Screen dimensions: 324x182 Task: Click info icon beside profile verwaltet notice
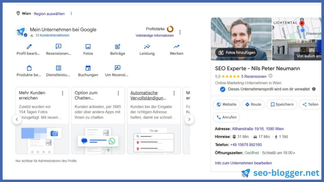tap(314, 89)
